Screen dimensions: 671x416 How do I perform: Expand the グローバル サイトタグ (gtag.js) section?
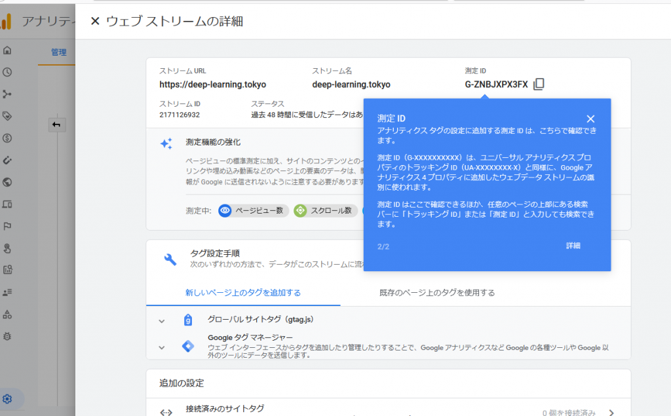click(x=162, y=321)
